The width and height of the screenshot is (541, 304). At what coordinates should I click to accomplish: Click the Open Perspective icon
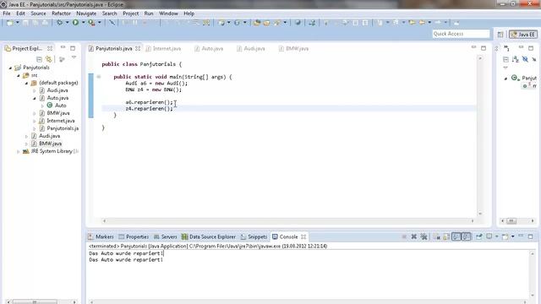(500, 34)
